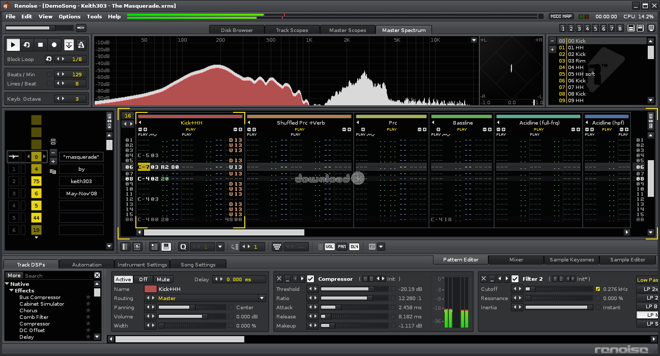Image resolution: width=660 pixels, height=356 pixels.
Task: Toggle Beats / Min automation checkbox
Action: [x=49, y=74]
